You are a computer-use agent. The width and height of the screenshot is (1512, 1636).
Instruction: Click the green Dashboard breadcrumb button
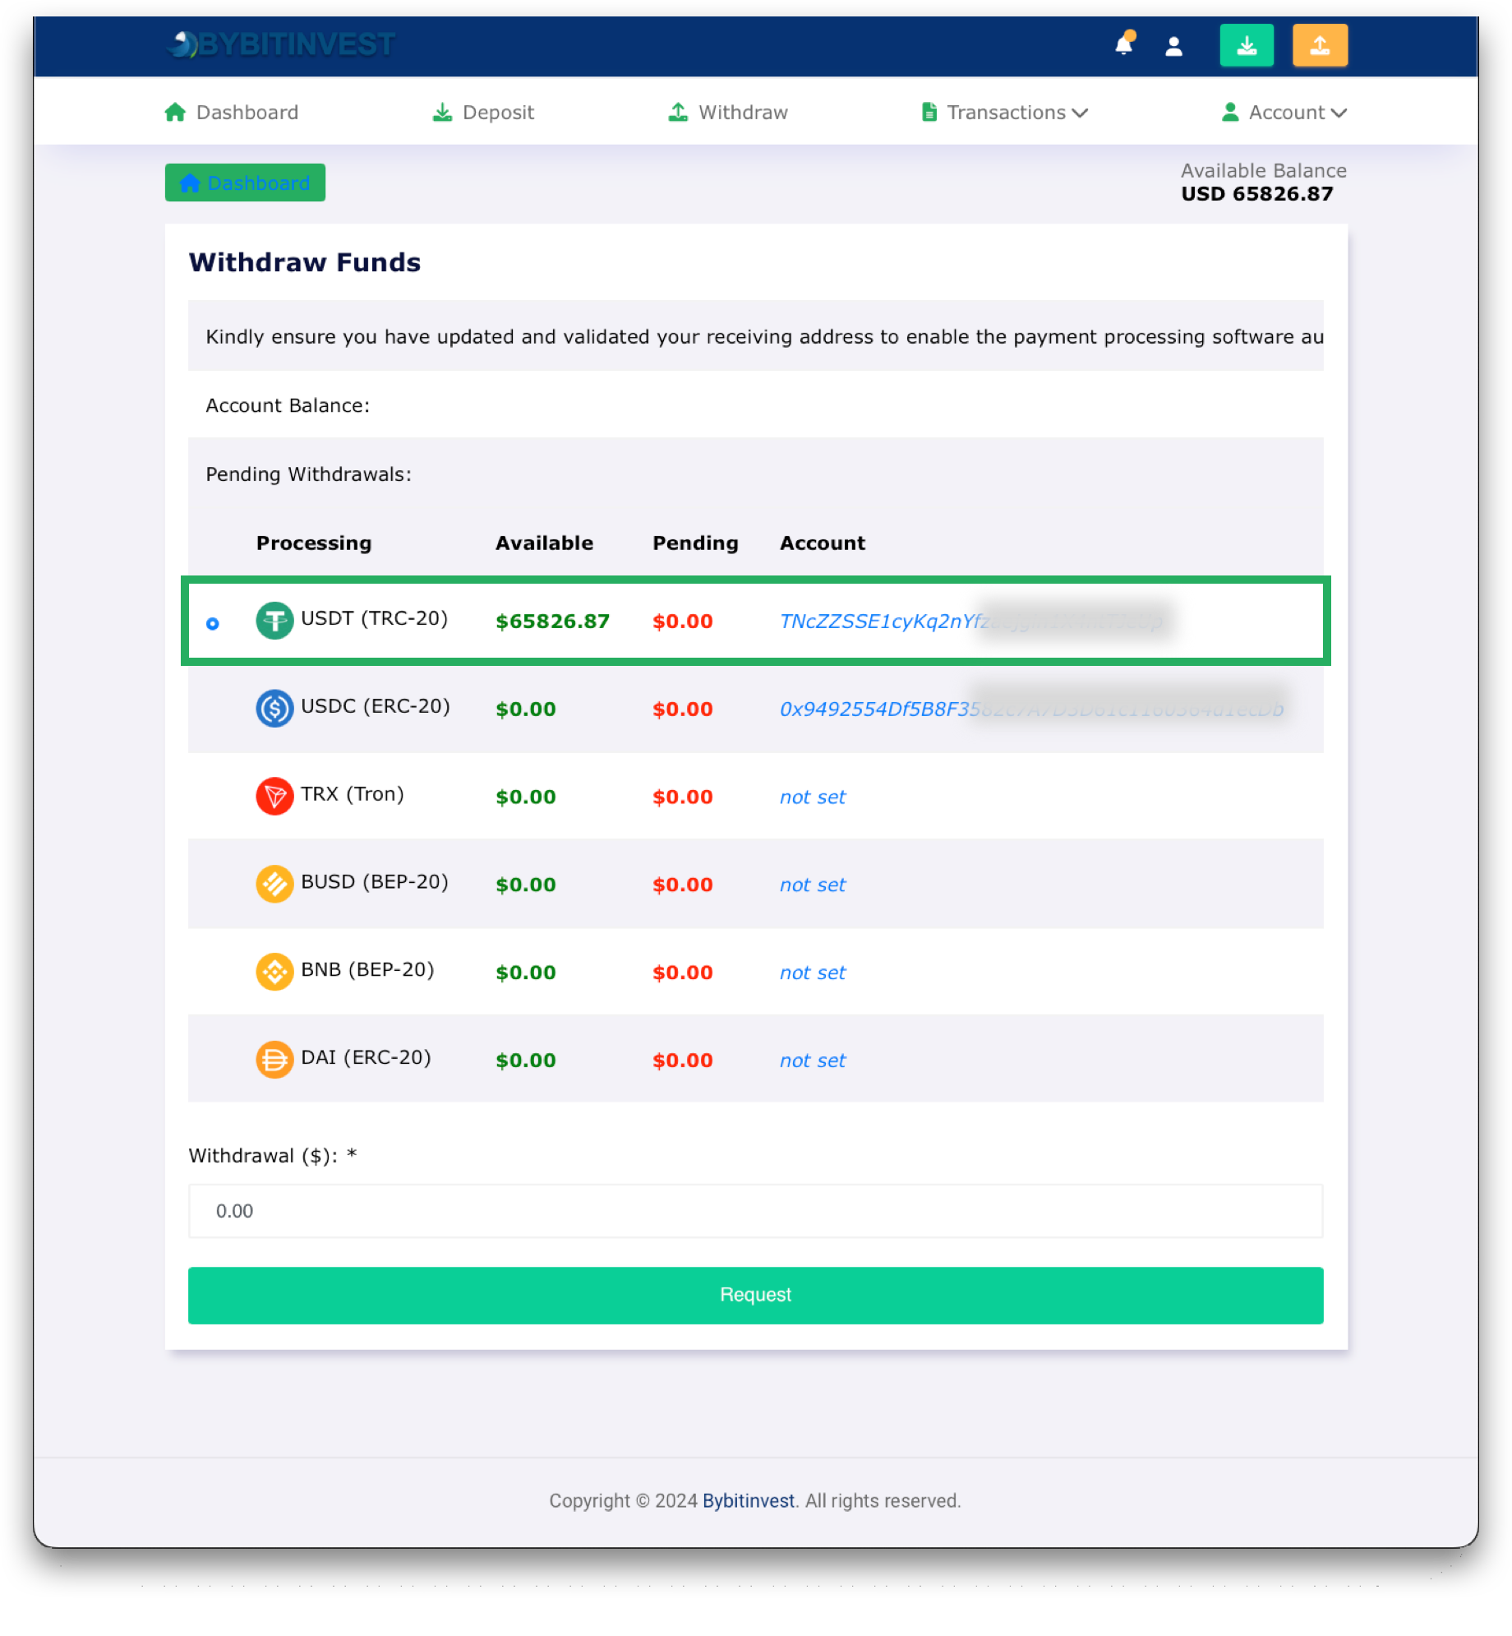245,183
